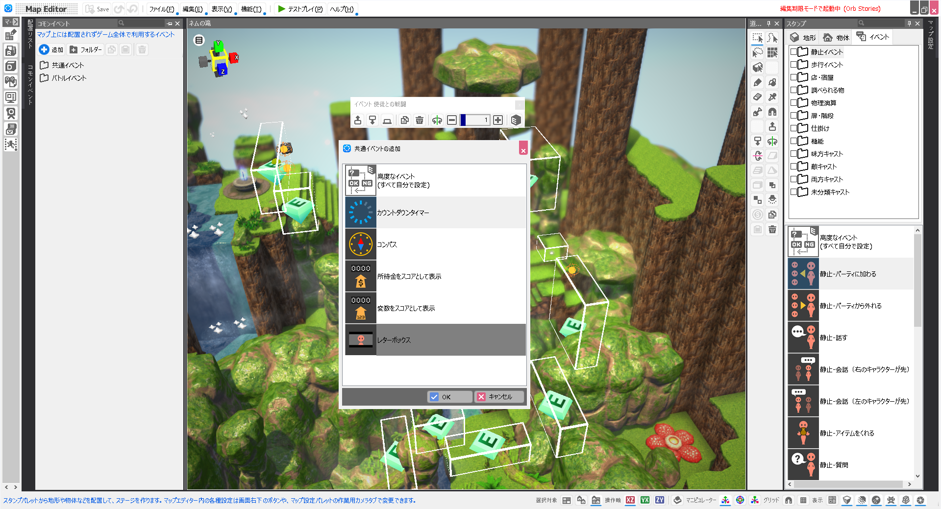Open the 機能(T) menu dropdown
Screen dimensions: 941x509
[251, 9]
